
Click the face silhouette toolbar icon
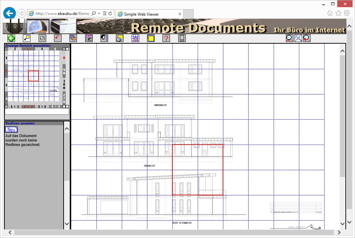tap(104, 38)
